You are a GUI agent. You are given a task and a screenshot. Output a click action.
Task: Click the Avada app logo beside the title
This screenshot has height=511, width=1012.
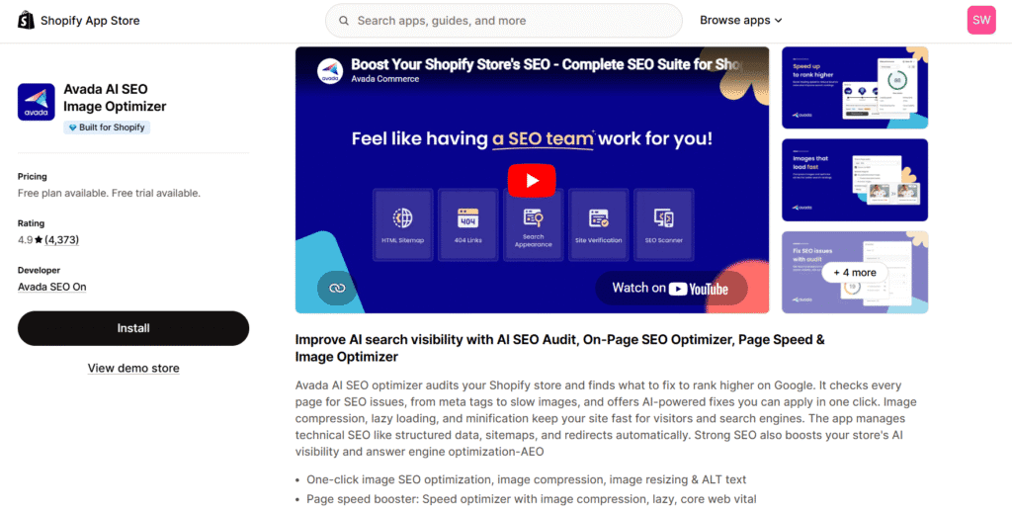[37, 102]
